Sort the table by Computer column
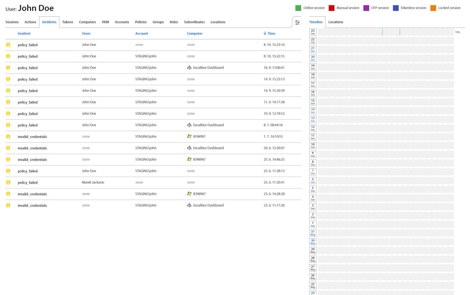The height and width of the screenshot is (295, 470). tap(195, 33)
